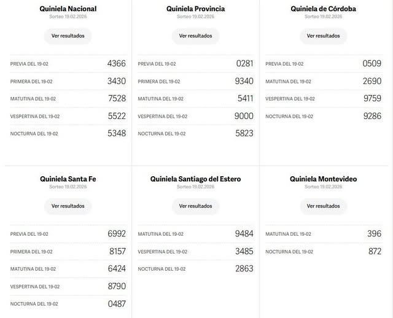Open Ver resultados for Santiago del Estero
This screenshot has width=393, height=318.
pos(195,206)
